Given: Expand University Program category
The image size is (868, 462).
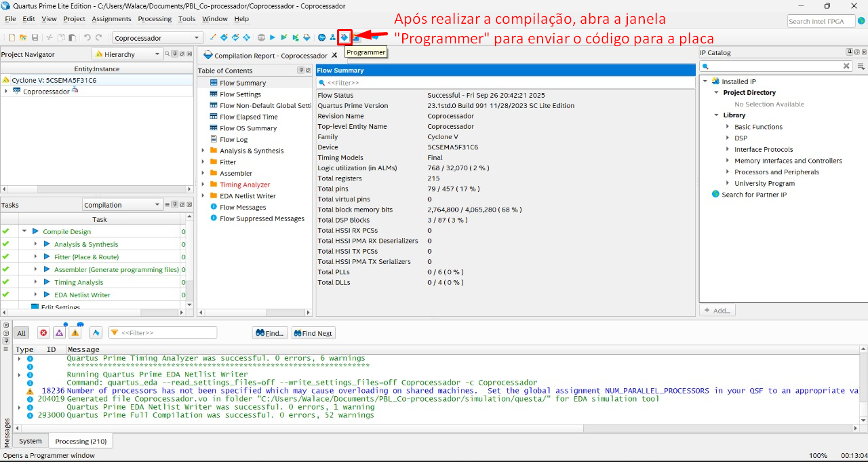Looking at the screenshot, I should (x=727, y=183).
